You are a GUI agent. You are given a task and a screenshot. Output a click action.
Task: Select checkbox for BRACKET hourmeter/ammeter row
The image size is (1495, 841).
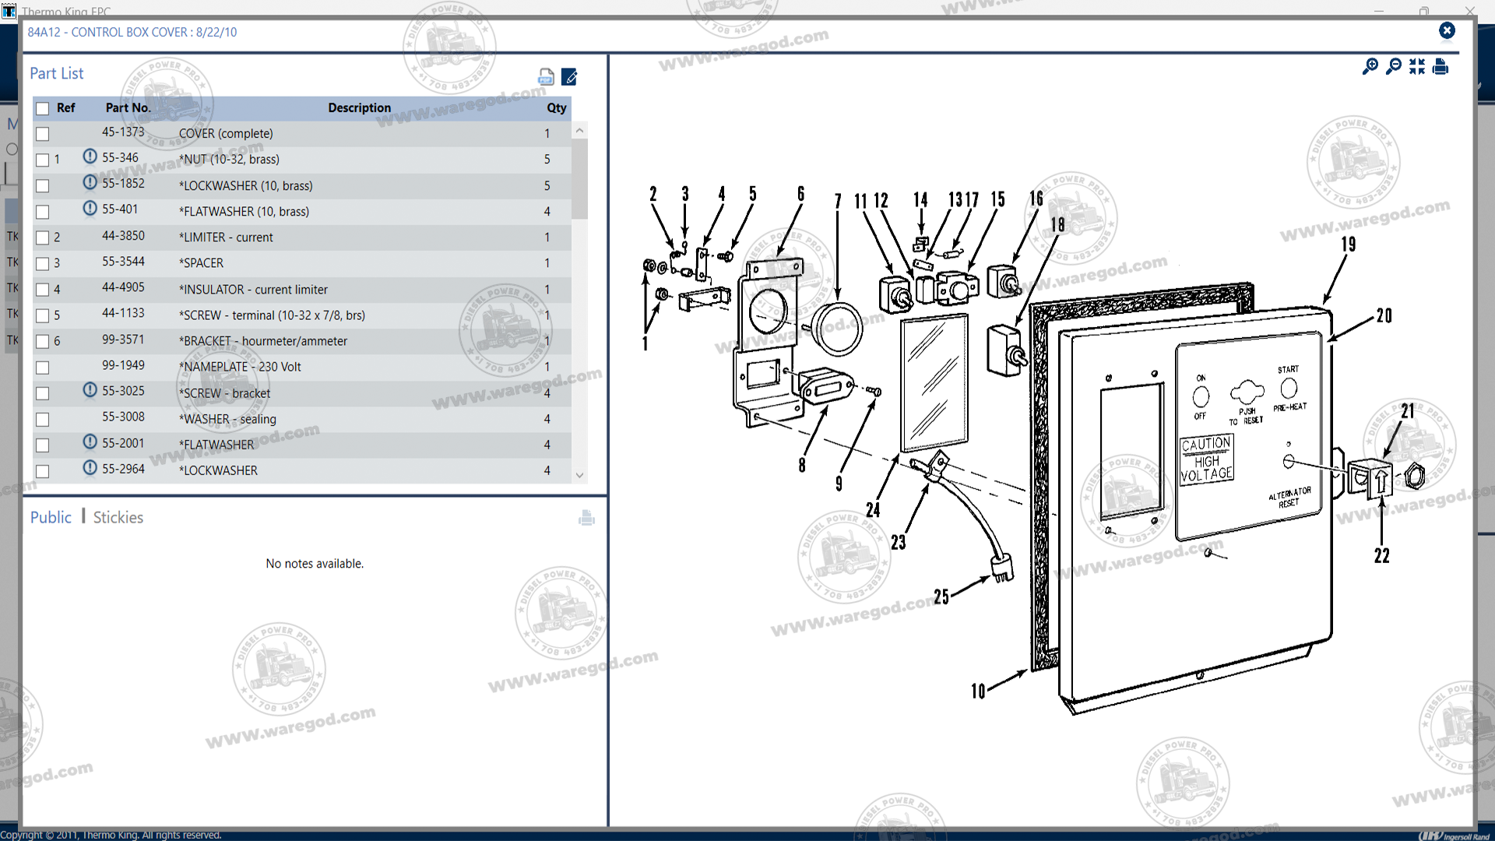[x=43, y=342]
